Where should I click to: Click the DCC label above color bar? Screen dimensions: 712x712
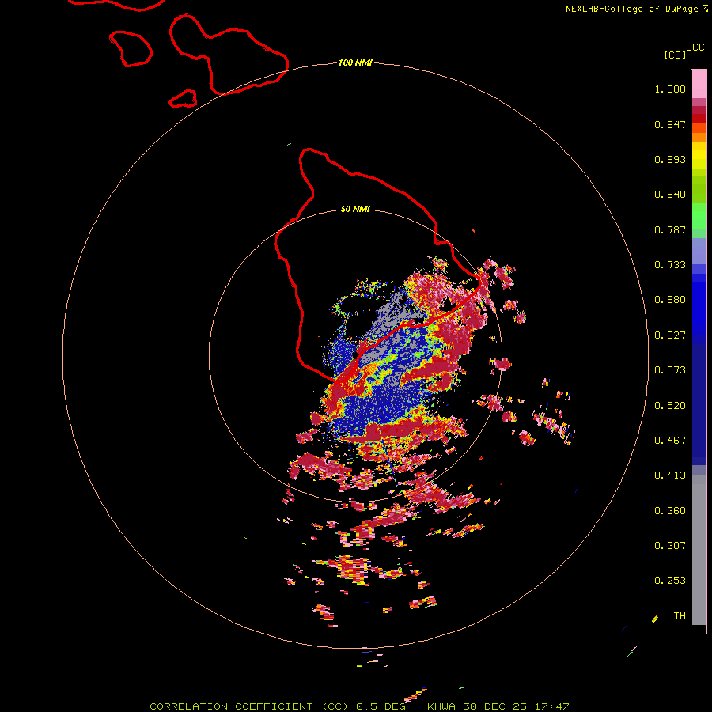695,47
